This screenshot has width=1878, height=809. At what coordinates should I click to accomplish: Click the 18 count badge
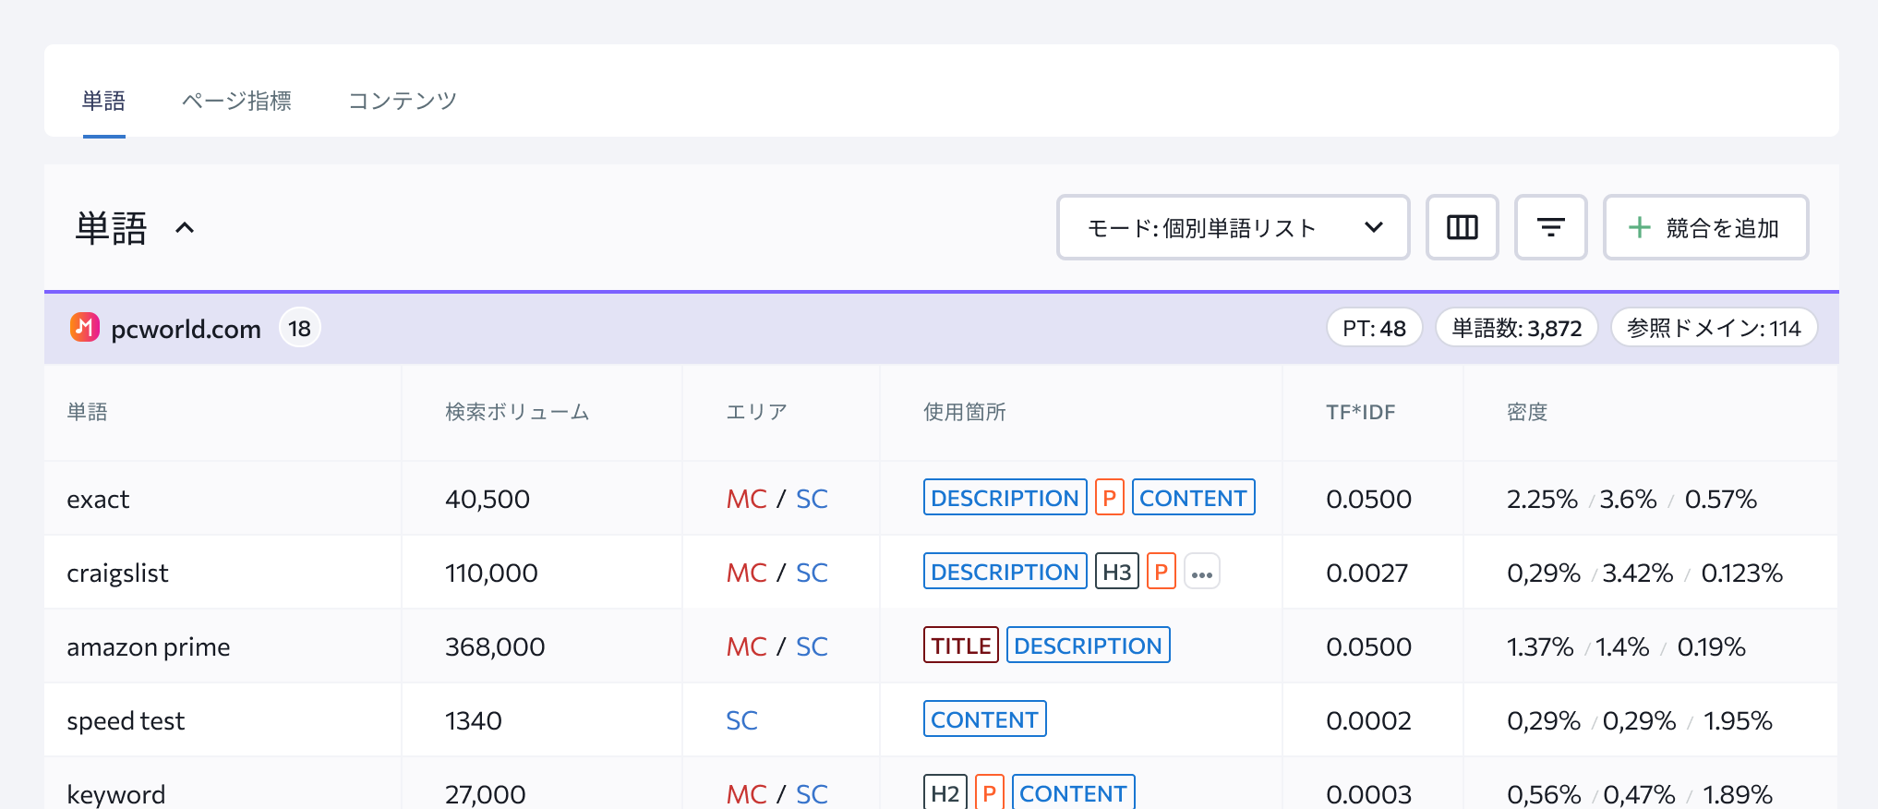coord(299,328)
